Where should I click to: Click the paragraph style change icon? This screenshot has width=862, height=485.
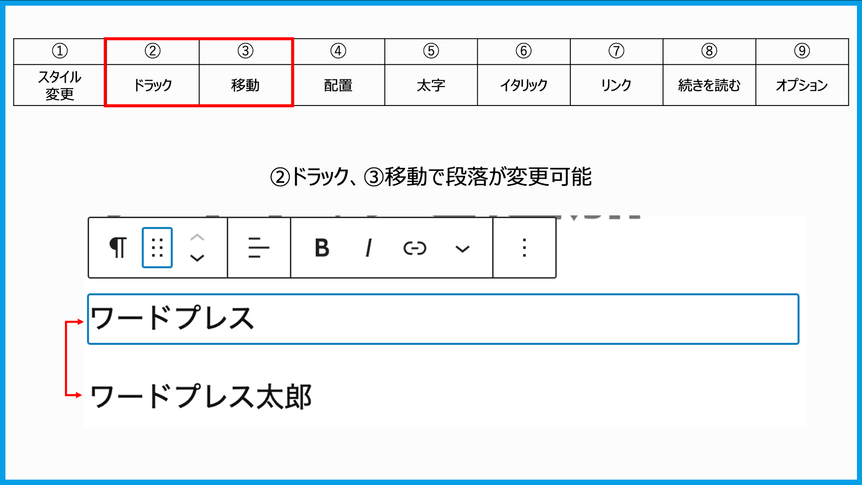[x=118, y=247]
